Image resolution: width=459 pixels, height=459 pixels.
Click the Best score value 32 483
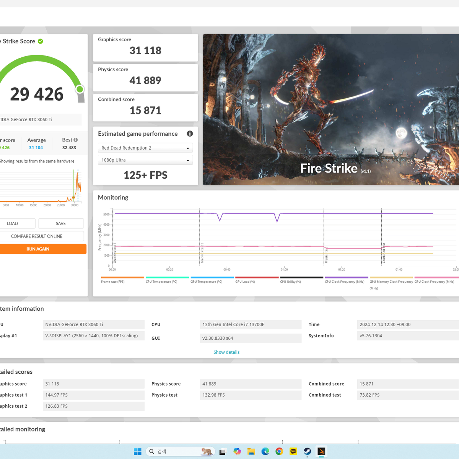point(69,148)
